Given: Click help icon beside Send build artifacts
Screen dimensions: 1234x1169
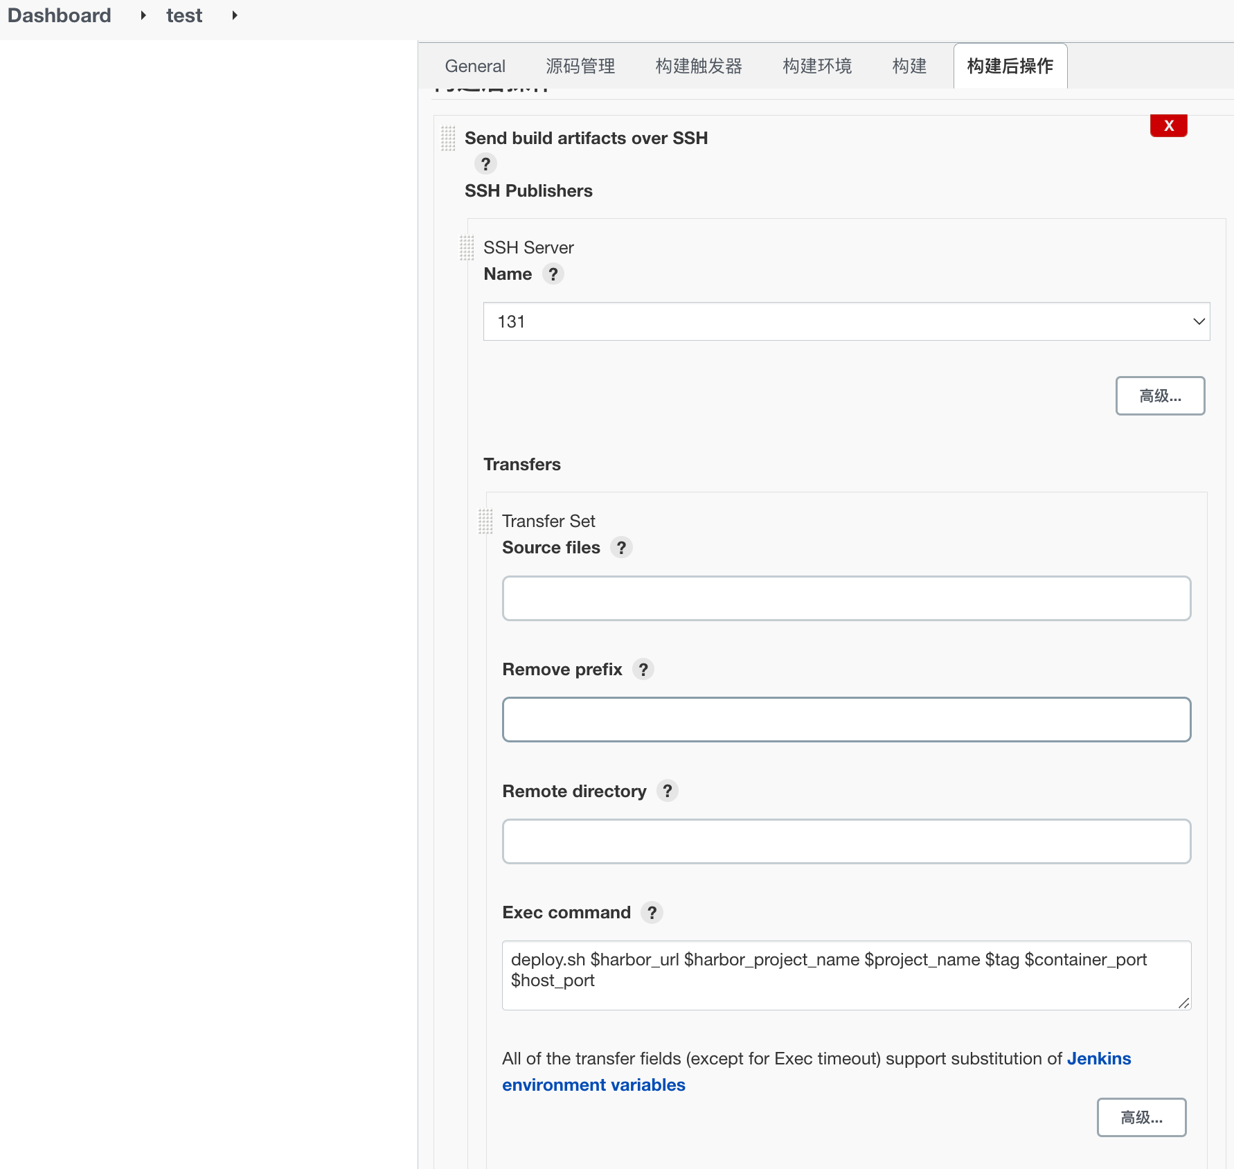Looking at the screenshot, I should point(485,164).
